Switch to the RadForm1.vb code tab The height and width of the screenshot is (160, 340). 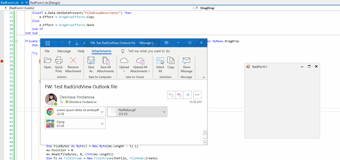click(10, 3)
